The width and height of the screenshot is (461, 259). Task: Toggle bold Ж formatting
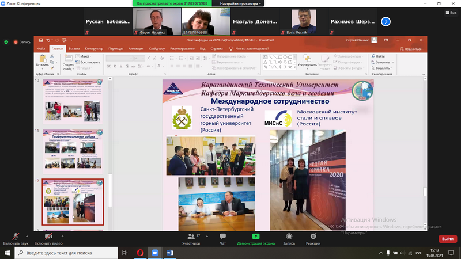click(x=108, y=66)
